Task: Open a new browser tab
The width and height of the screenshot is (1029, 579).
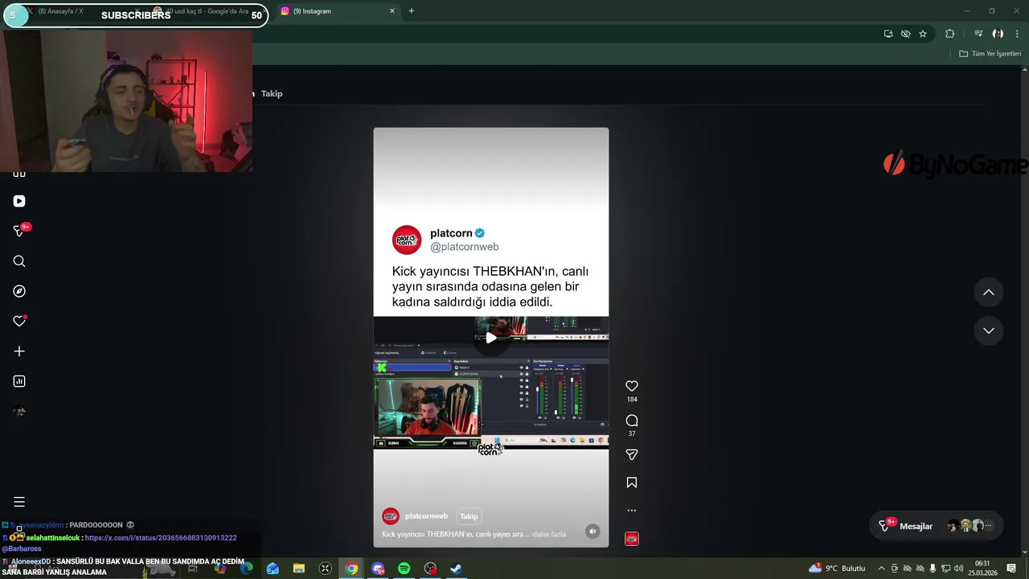Action: 411,11
